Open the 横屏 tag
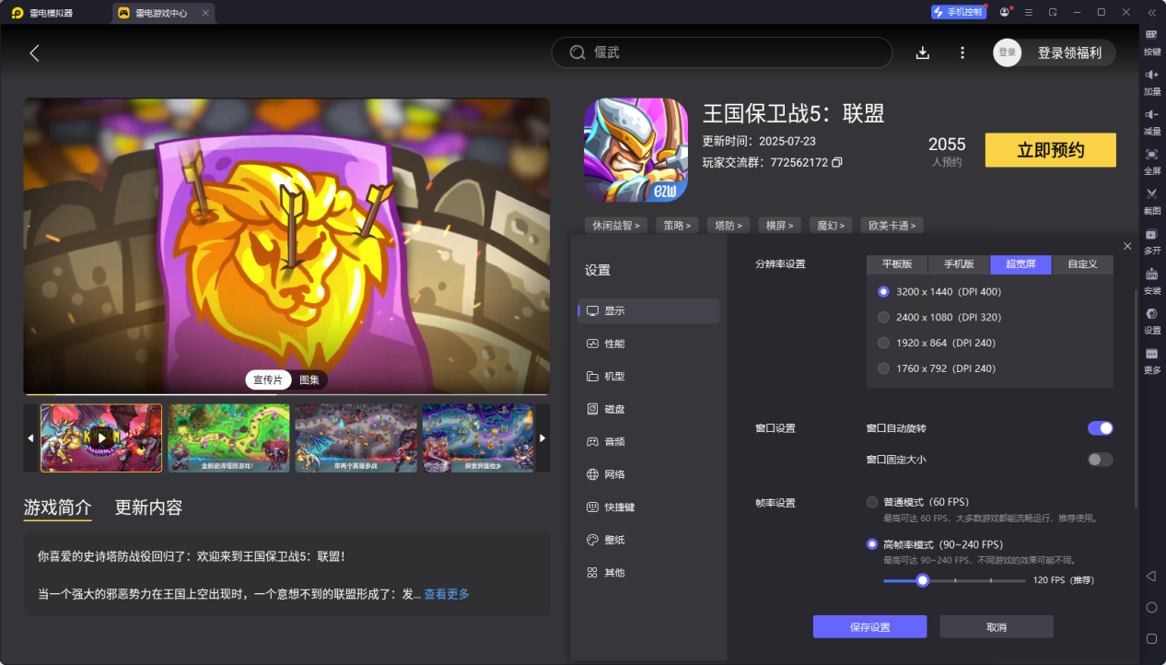The image size is (1166, 665). 778,225
